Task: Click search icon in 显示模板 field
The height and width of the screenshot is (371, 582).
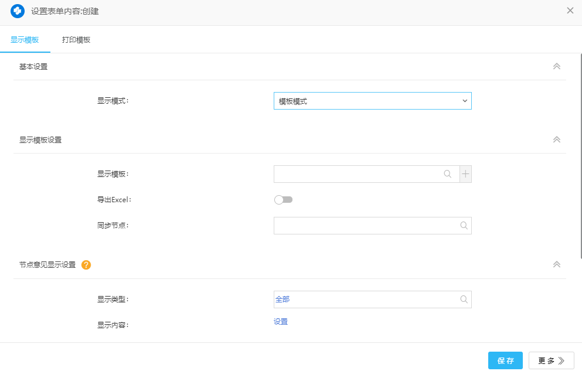Action: 448,174
